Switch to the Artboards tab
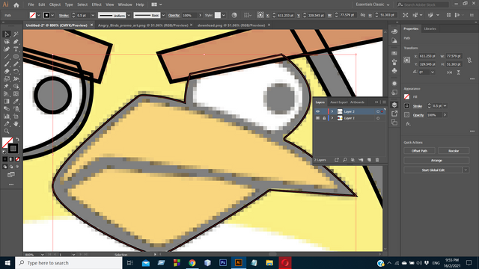 point(357,102)
